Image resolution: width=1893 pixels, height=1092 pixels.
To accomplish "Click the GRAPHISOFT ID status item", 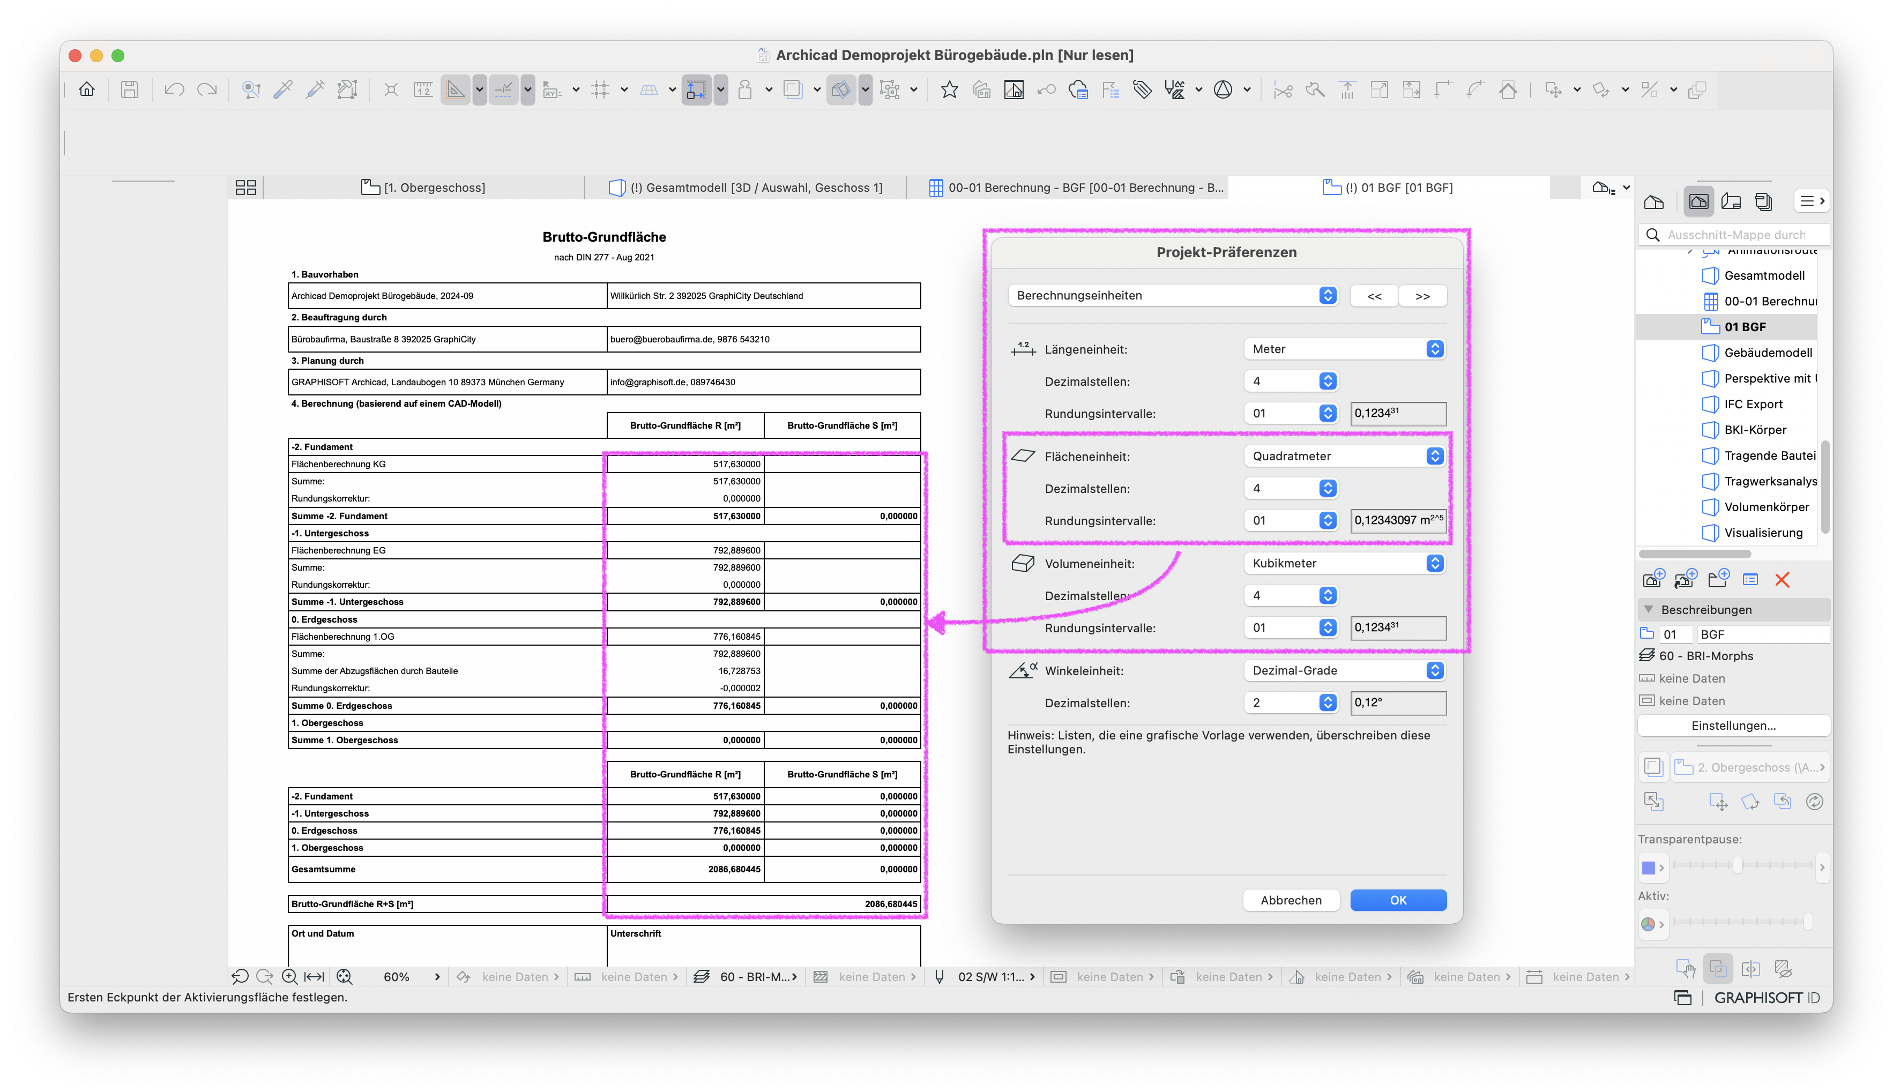I will point(1767,998).
